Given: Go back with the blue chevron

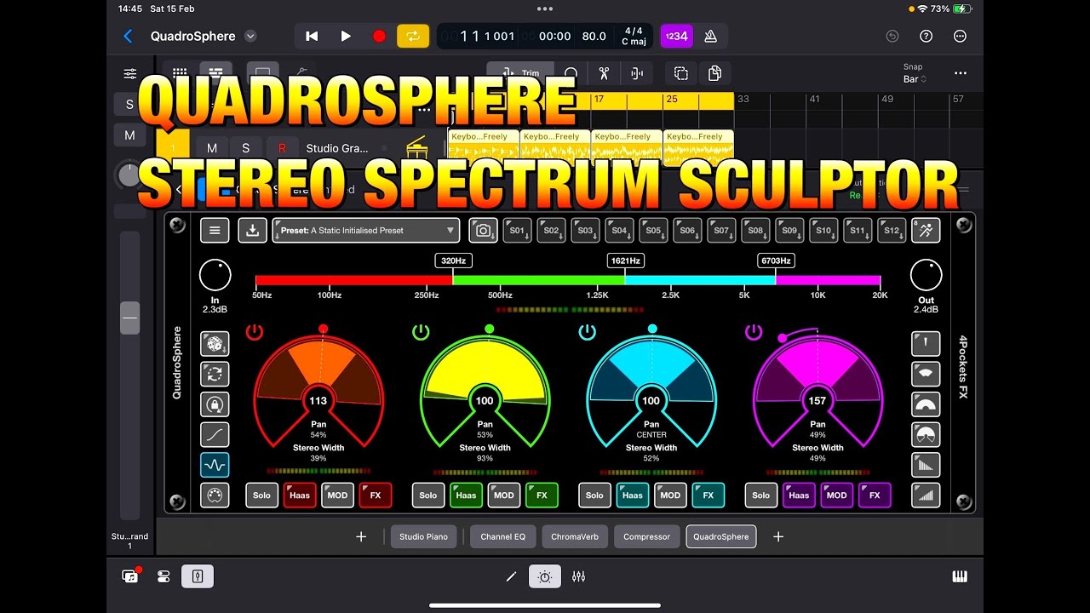Looking at the screenshot, I should tap(128, 36).
